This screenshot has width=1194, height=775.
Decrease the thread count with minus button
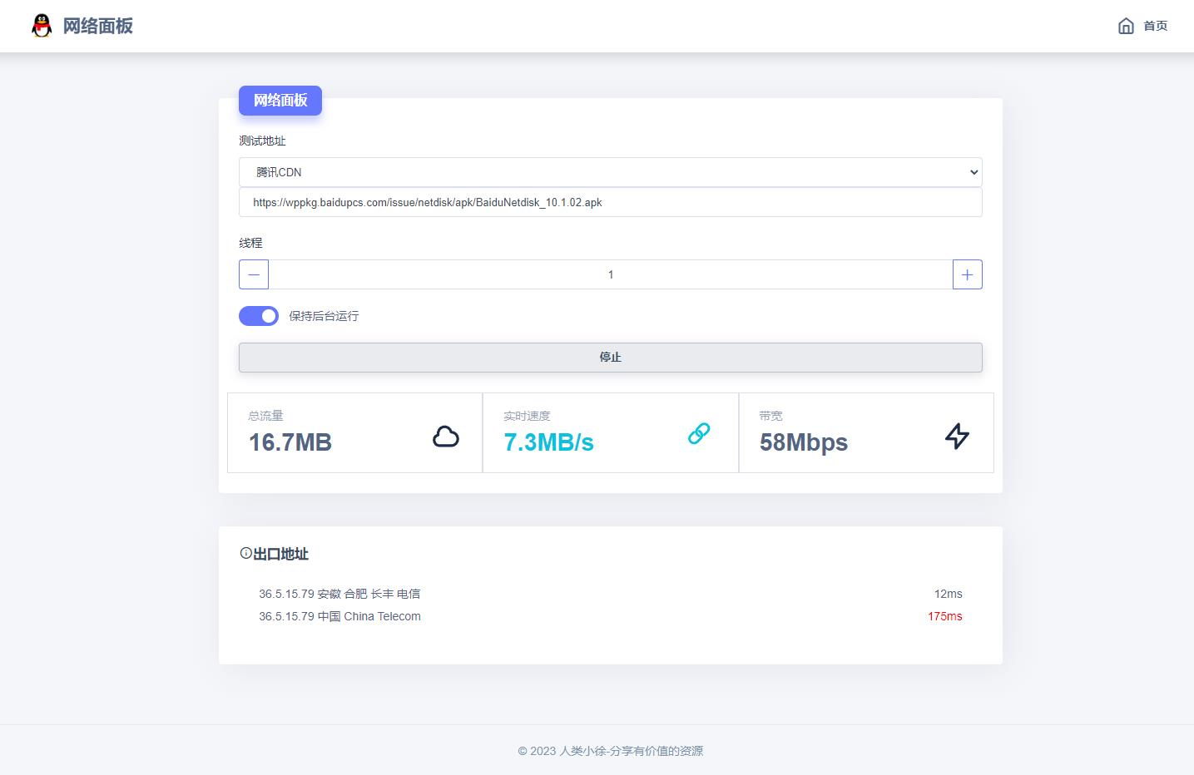(254, 274)
